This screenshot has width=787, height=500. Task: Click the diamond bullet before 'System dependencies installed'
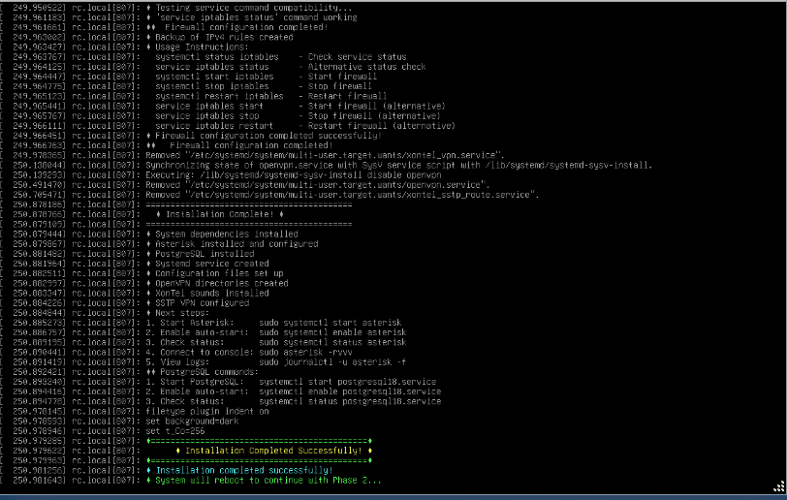[147, 234]
